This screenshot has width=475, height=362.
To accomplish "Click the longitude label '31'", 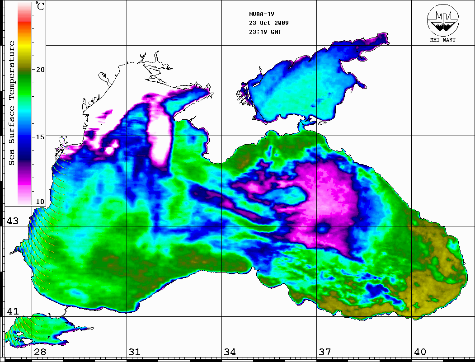I will [135, 352].
